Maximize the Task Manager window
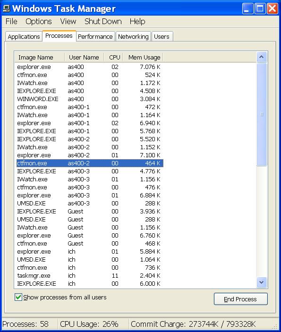Image resolution: width=281 pixels, height=332 pixels. pos(260,9)
